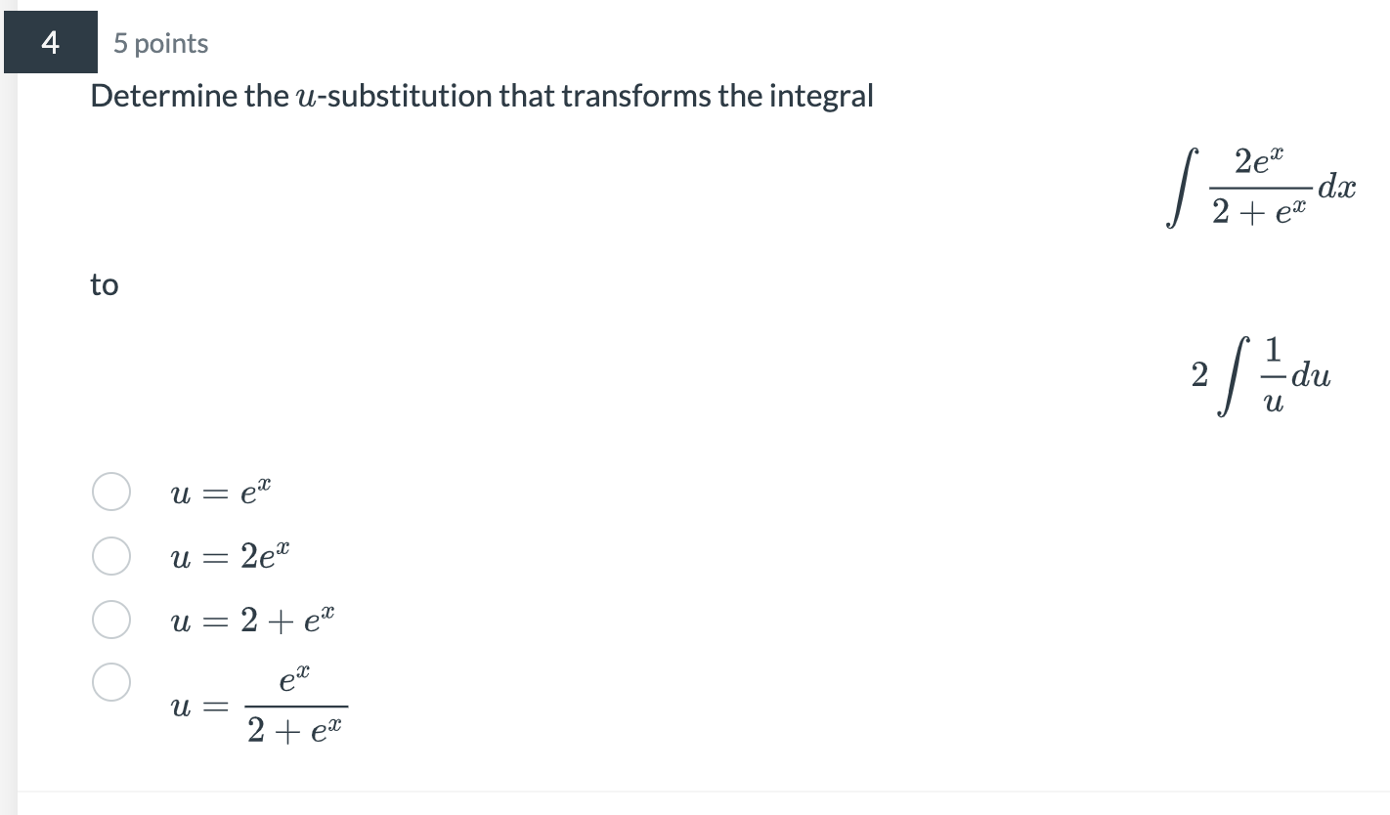Click the answer label u = e^x

(220, 492)
